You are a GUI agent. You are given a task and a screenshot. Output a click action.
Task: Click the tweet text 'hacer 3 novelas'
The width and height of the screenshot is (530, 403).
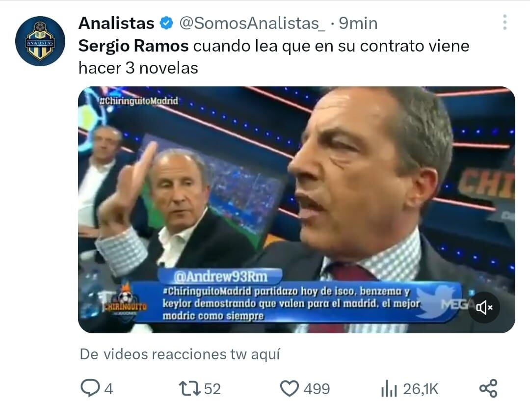pos(138,68)
